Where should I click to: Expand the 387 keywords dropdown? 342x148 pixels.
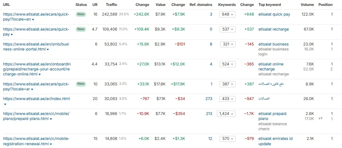point(227,84)
